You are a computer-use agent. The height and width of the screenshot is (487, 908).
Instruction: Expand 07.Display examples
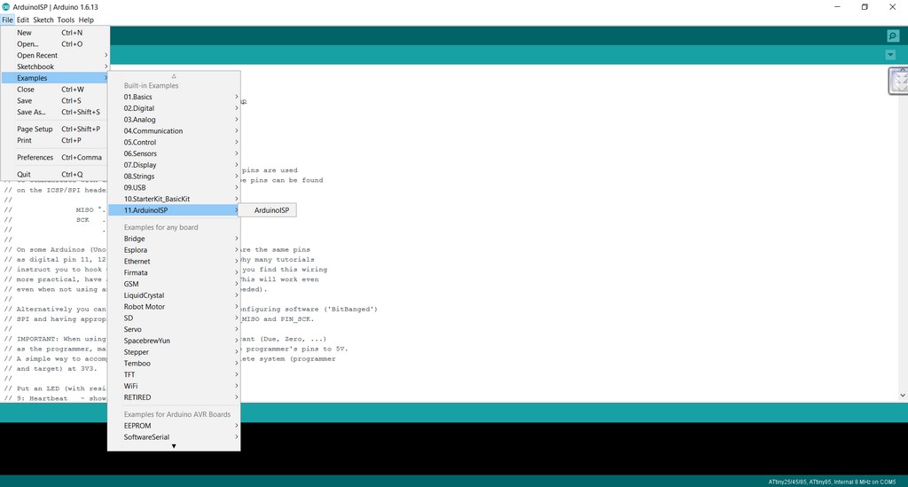point(174,165)
